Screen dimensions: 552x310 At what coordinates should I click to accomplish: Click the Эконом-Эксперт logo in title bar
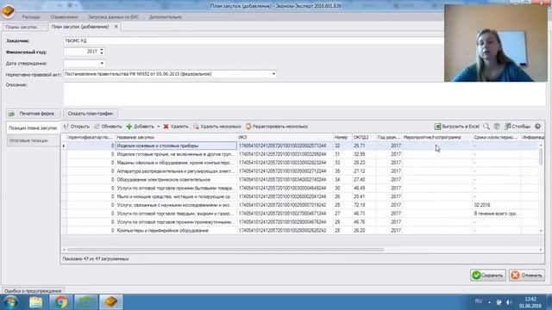pyautogui.click(x=8, y=11)
